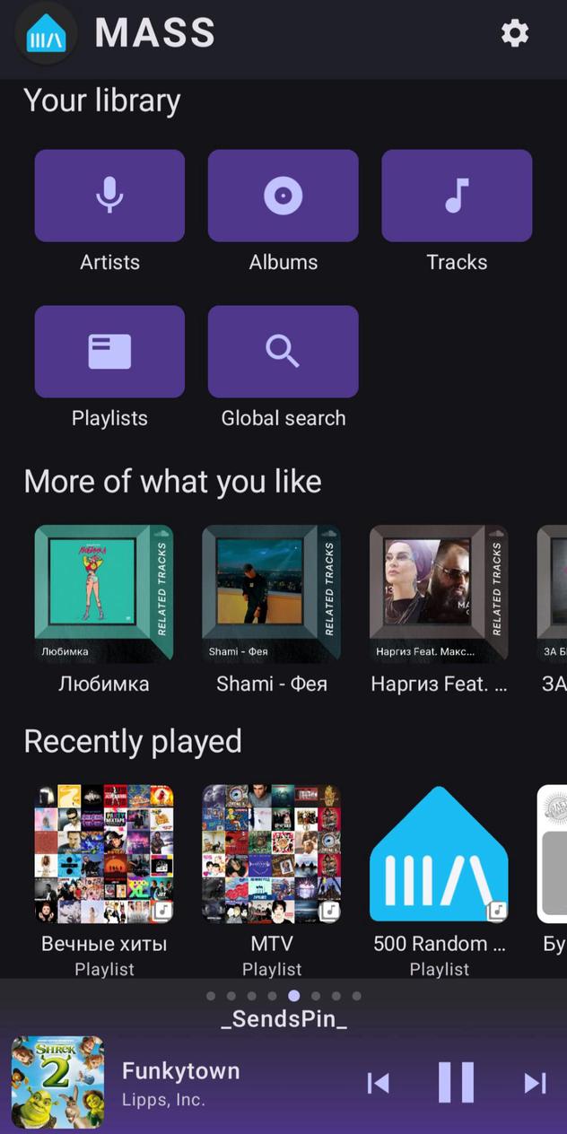Tap the MTV title text
Viewport: 567px width, 1134px height.
[271, 944]
